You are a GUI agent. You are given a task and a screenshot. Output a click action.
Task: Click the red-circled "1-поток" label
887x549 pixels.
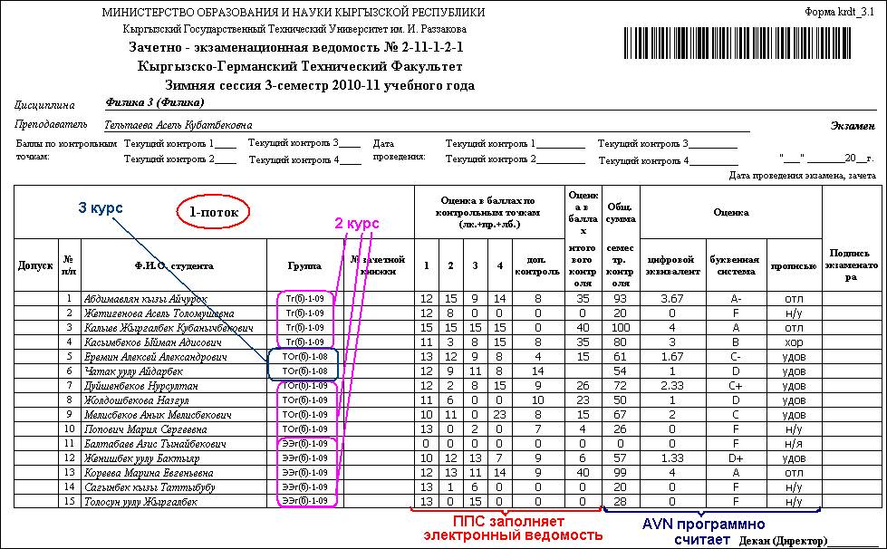(x=213, y=211)
